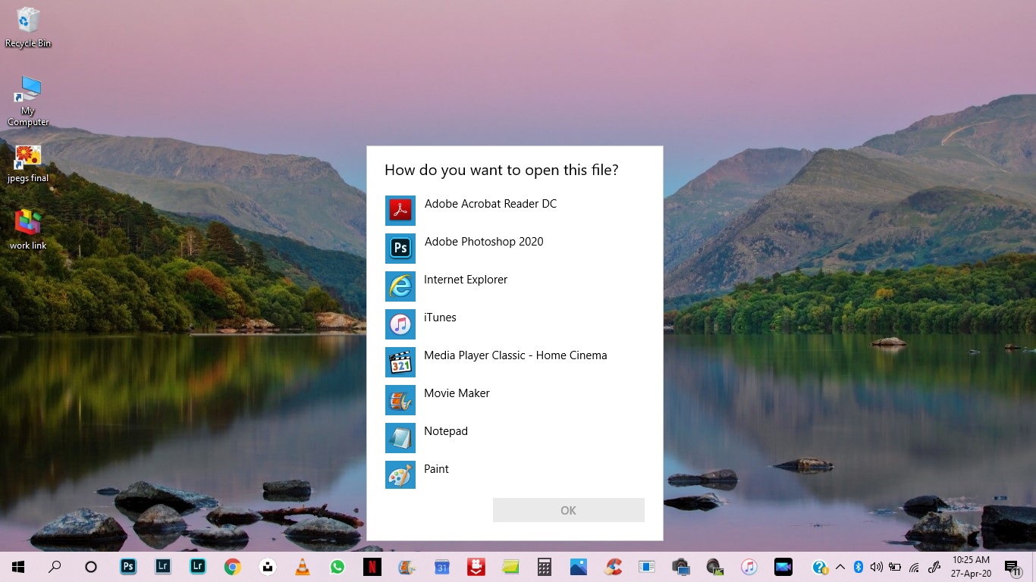Open the volume speaker control

point(877,567)
